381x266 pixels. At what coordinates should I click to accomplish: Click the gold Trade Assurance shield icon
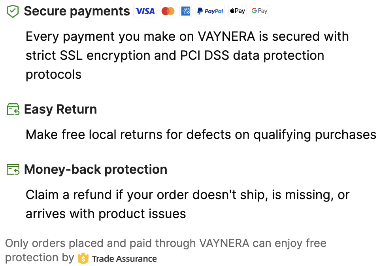[83, 258]
